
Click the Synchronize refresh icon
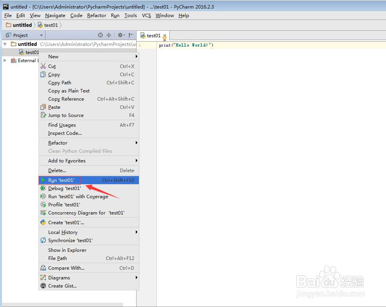43,240
